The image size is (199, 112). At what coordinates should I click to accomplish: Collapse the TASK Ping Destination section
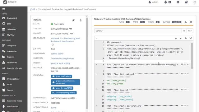[96, 74]
